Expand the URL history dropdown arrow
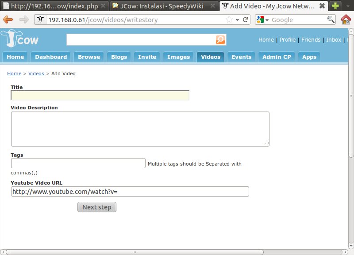The height and width of the screenshot is (255, 354). coord(237,20)
